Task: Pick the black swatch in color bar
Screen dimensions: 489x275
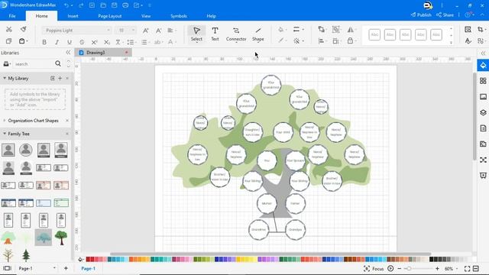Action: [x=431, y=260]
